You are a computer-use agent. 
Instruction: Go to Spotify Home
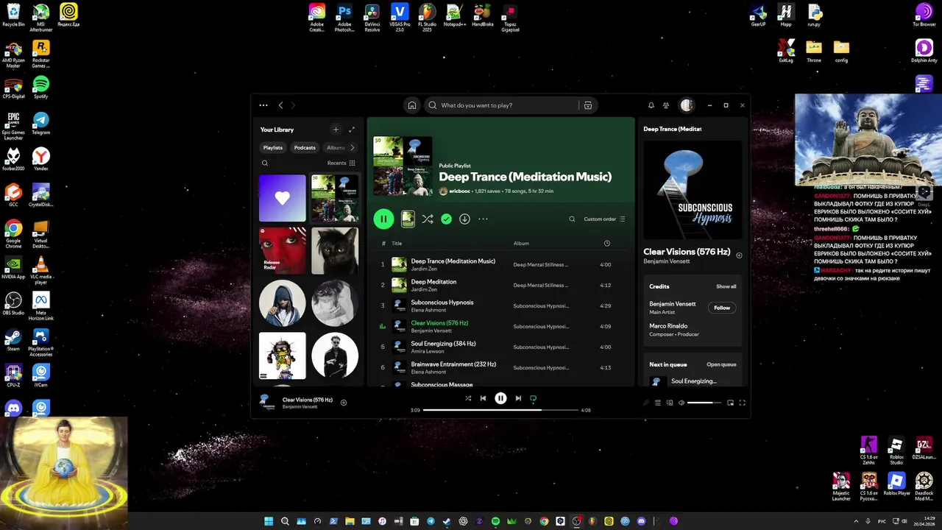coord(412,105)
